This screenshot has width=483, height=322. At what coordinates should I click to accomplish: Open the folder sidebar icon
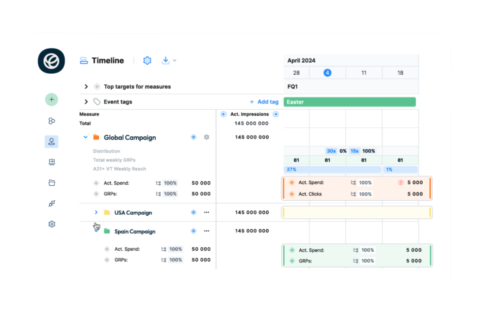52,183
